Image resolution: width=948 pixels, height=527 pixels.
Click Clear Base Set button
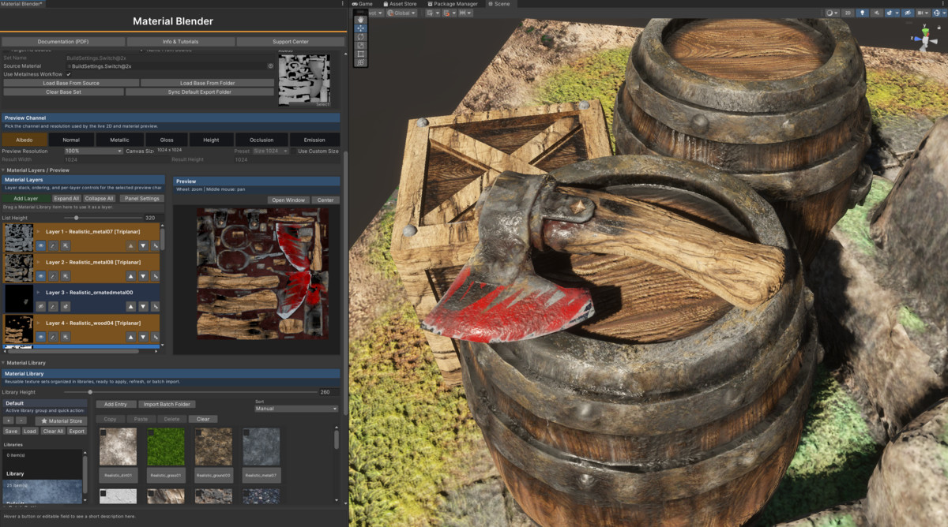tap(63, 92)
